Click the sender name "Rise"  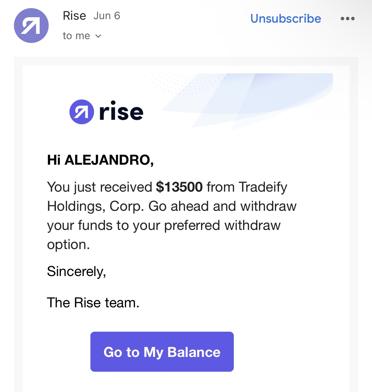74,15
